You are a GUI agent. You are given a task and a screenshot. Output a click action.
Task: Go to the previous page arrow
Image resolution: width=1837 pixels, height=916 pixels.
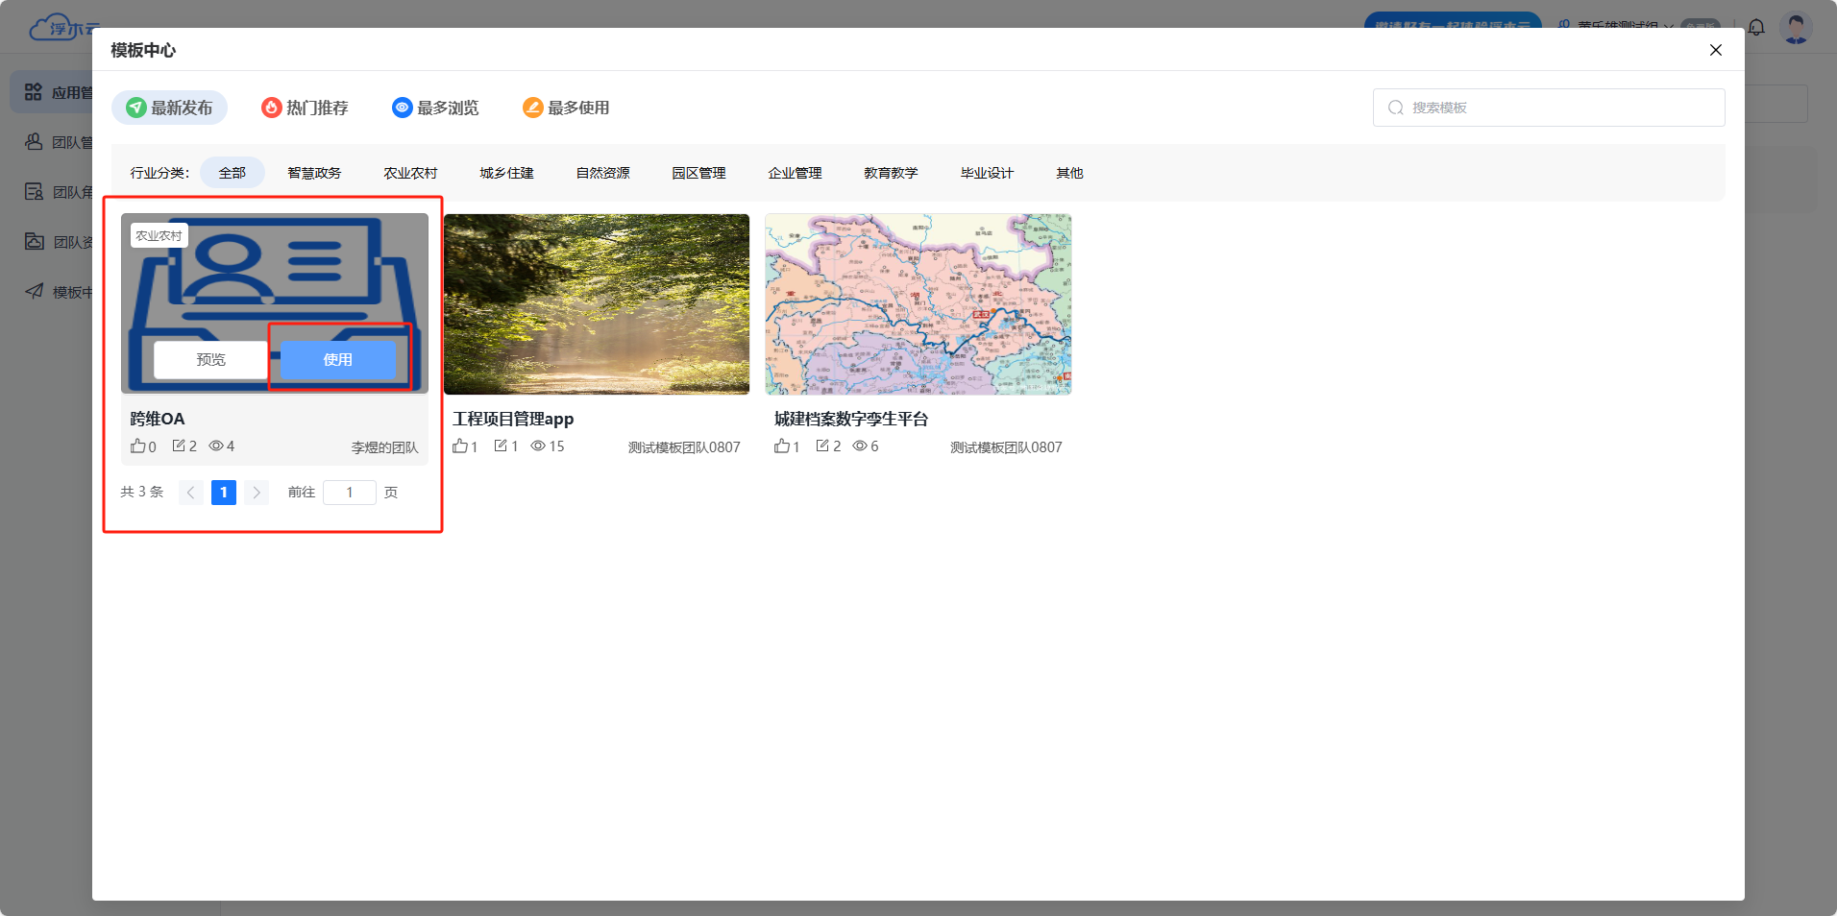[191, 493]
